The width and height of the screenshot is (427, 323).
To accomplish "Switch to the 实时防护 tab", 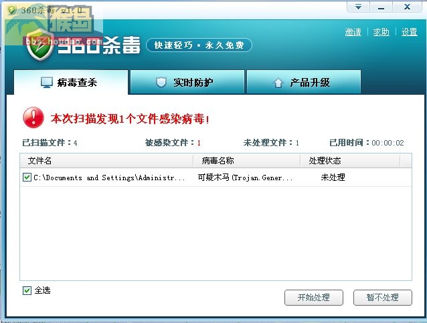I will coord(187,82).
